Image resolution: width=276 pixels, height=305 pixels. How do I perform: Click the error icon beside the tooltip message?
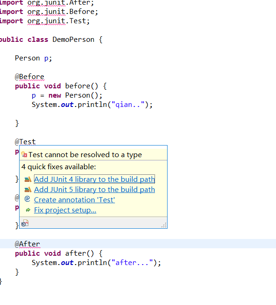pos(24,154)
